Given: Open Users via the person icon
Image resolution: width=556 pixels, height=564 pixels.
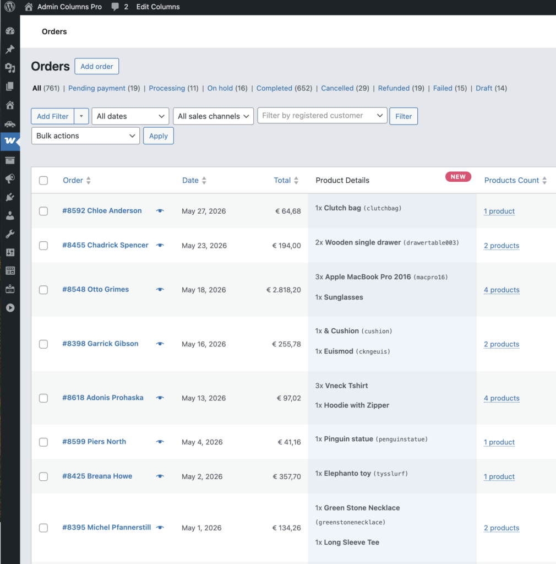Looking at the screenshot, I should coord(10,215).
